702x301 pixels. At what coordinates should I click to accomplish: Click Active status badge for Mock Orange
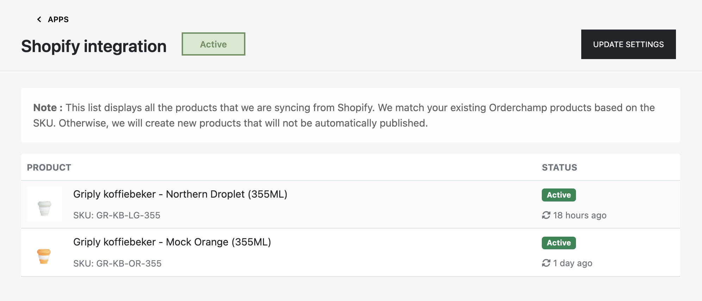point(559,243)
